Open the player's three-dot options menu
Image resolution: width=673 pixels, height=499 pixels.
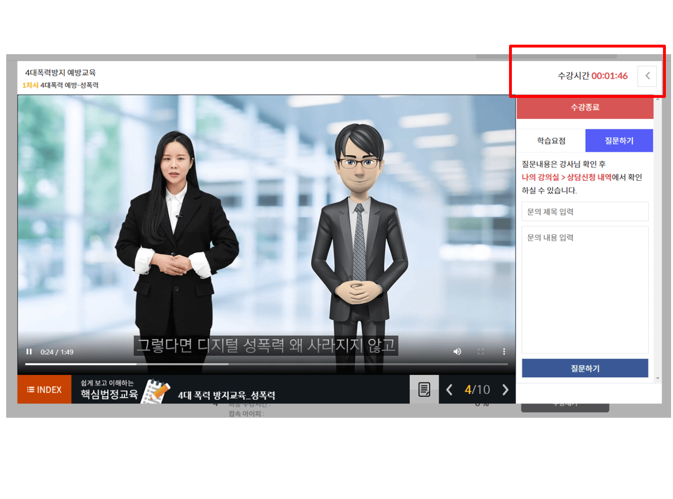[504, 352]
